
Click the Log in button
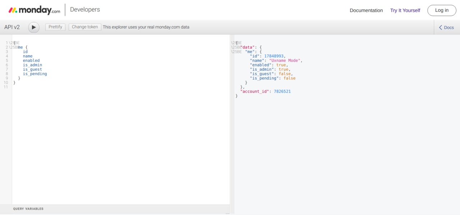[442, 10]
